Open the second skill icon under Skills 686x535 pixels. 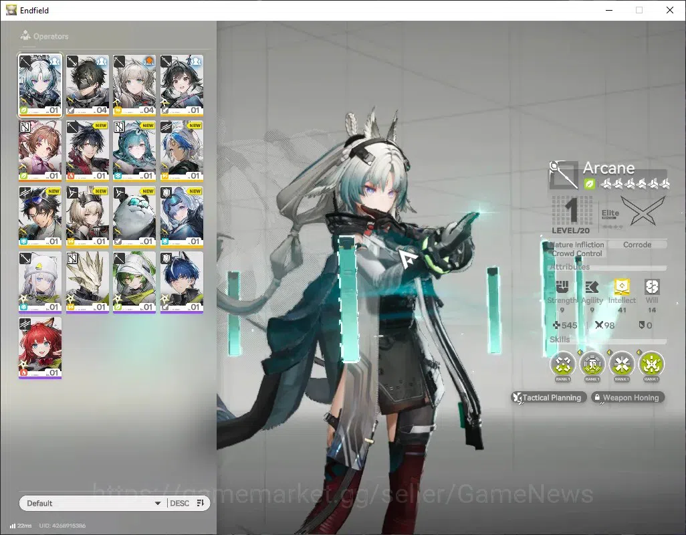(592, 364)
